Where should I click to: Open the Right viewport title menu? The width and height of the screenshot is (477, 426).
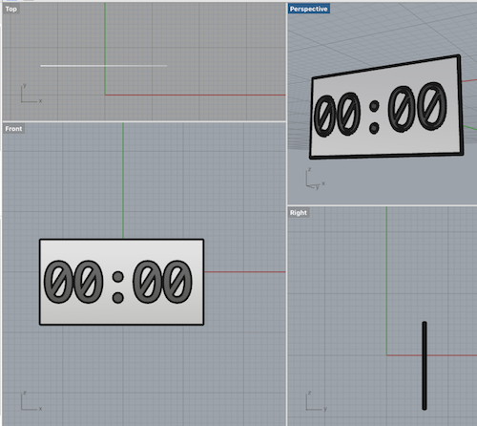pyautogui.click(x=299, y=213)
